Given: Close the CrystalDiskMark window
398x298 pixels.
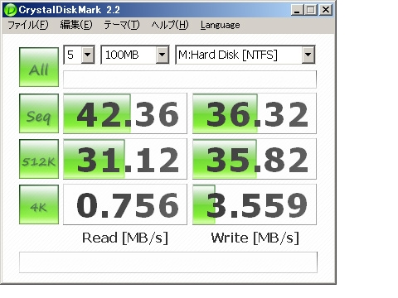Looking at the screenshot, I should pyautogui.click(x=326, y=10).
